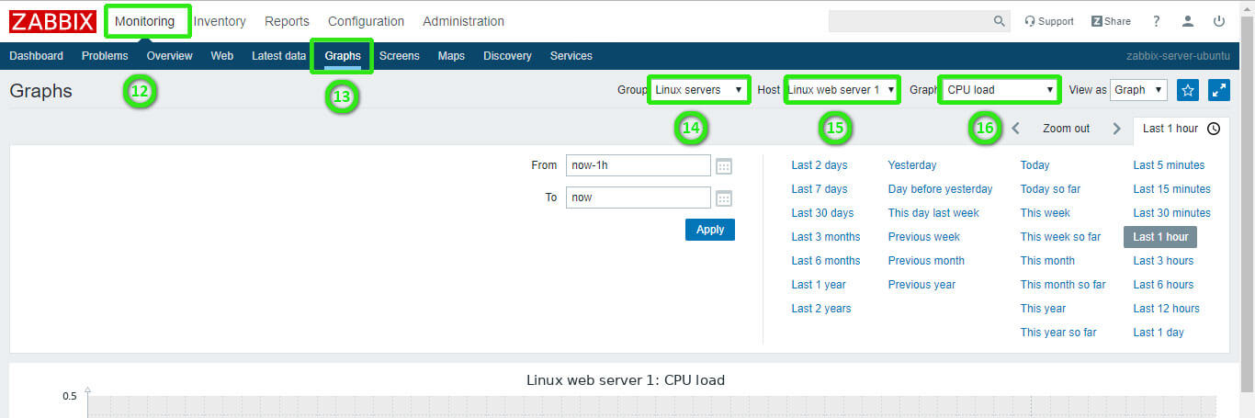Click the Apply button
Viewport: 1255px width, 418px height.
710,230
